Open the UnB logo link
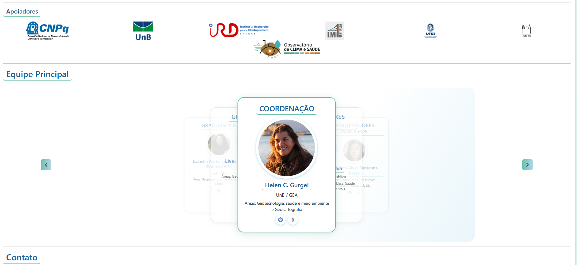 coord(143,31)
